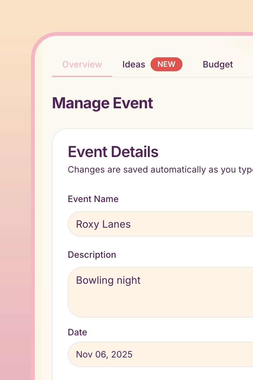This screenshot has width=253, height=380.
Task: Click the Manage Event heading
Action: click(102, 103)
